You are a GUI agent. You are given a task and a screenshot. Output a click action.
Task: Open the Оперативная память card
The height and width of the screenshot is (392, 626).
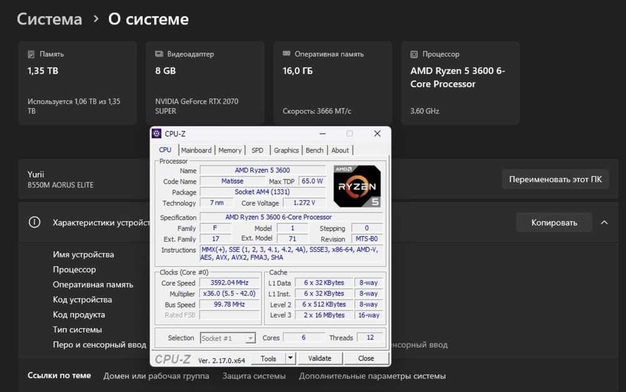click(332, 83)
